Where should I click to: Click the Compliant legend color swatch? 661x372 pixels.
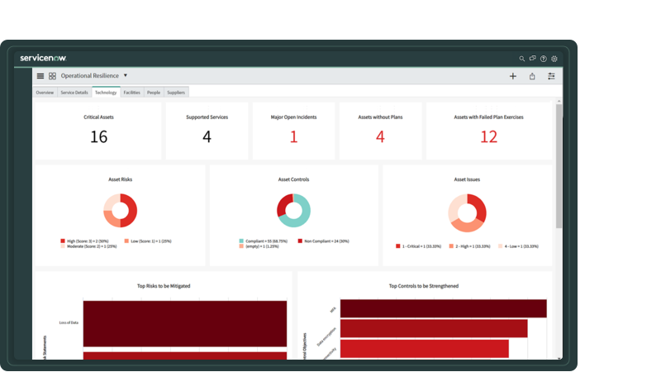(241, 241)
